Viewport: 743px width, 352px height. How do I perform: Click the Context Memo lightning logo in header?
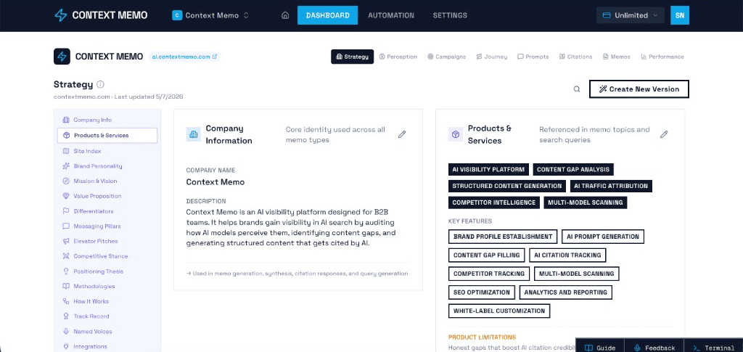[x=61, y=15]
